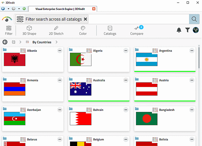Select the 2D Sketch search tool
Screen dimensions: 202x146
coord(56,30)
